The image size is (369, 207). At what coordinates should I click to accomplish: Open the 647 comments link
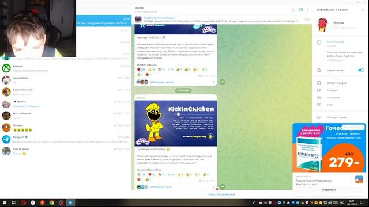coord(162,82)
